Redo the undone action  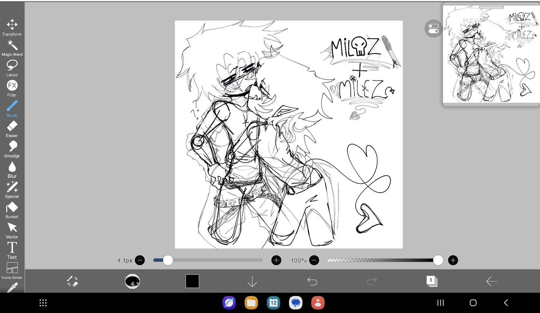coord(372,281)
